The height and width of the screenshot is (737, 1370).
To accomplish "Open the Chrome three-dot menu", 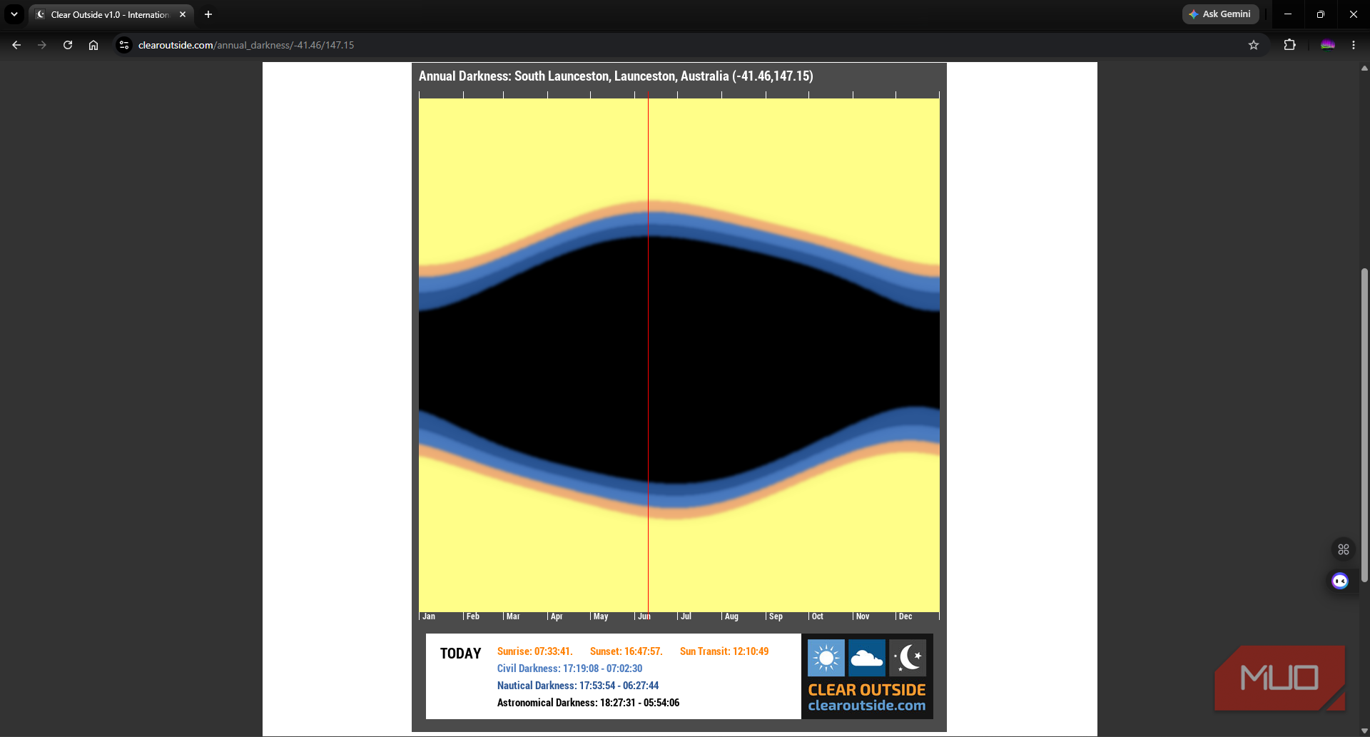I will (1354, 45).
